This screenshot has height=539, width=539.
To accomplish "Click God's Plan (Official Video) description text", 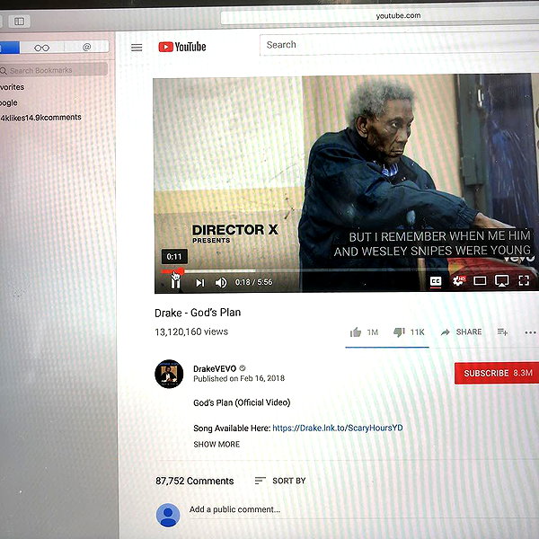I will (x=242, y=402).
